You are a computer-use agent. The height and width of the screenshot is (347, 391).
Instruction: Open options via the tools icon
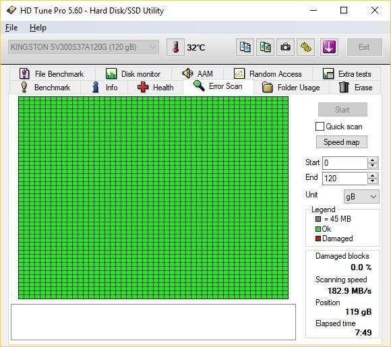click(x=305, y=47)
